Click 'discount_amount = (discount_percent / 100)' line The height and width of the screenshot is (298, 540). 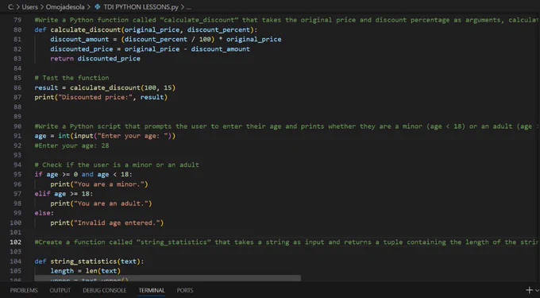click(166, 39)
